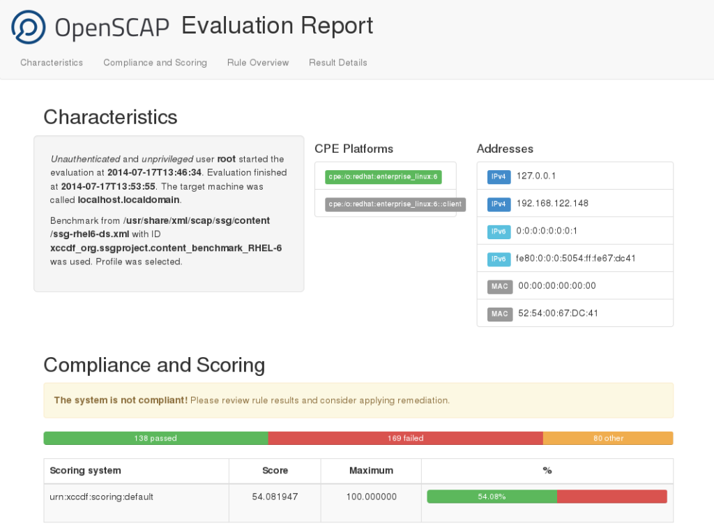Select start timestamp 2014-07-17T13:46:34
This screenshot has width=714, height=530.
[x=154, y=172]
